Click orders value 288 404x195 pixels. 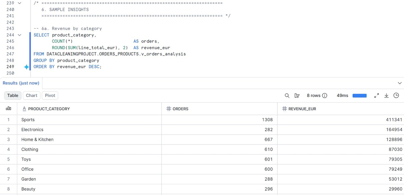click(269, 179)
